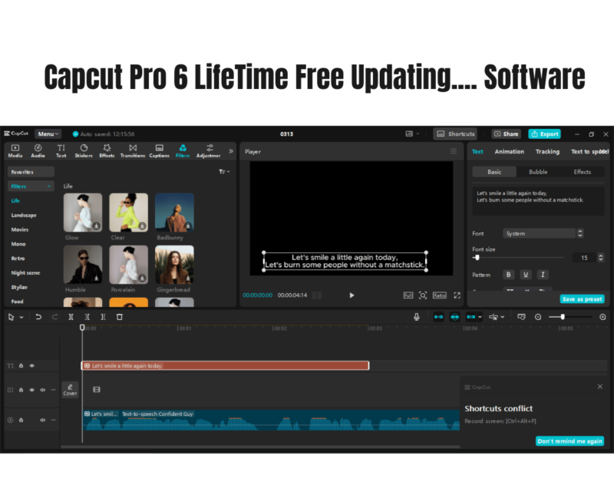Open the Menu dropdown
Image resolution: width=614 pixels, height=491 pixels.
(x=48, y=134)
